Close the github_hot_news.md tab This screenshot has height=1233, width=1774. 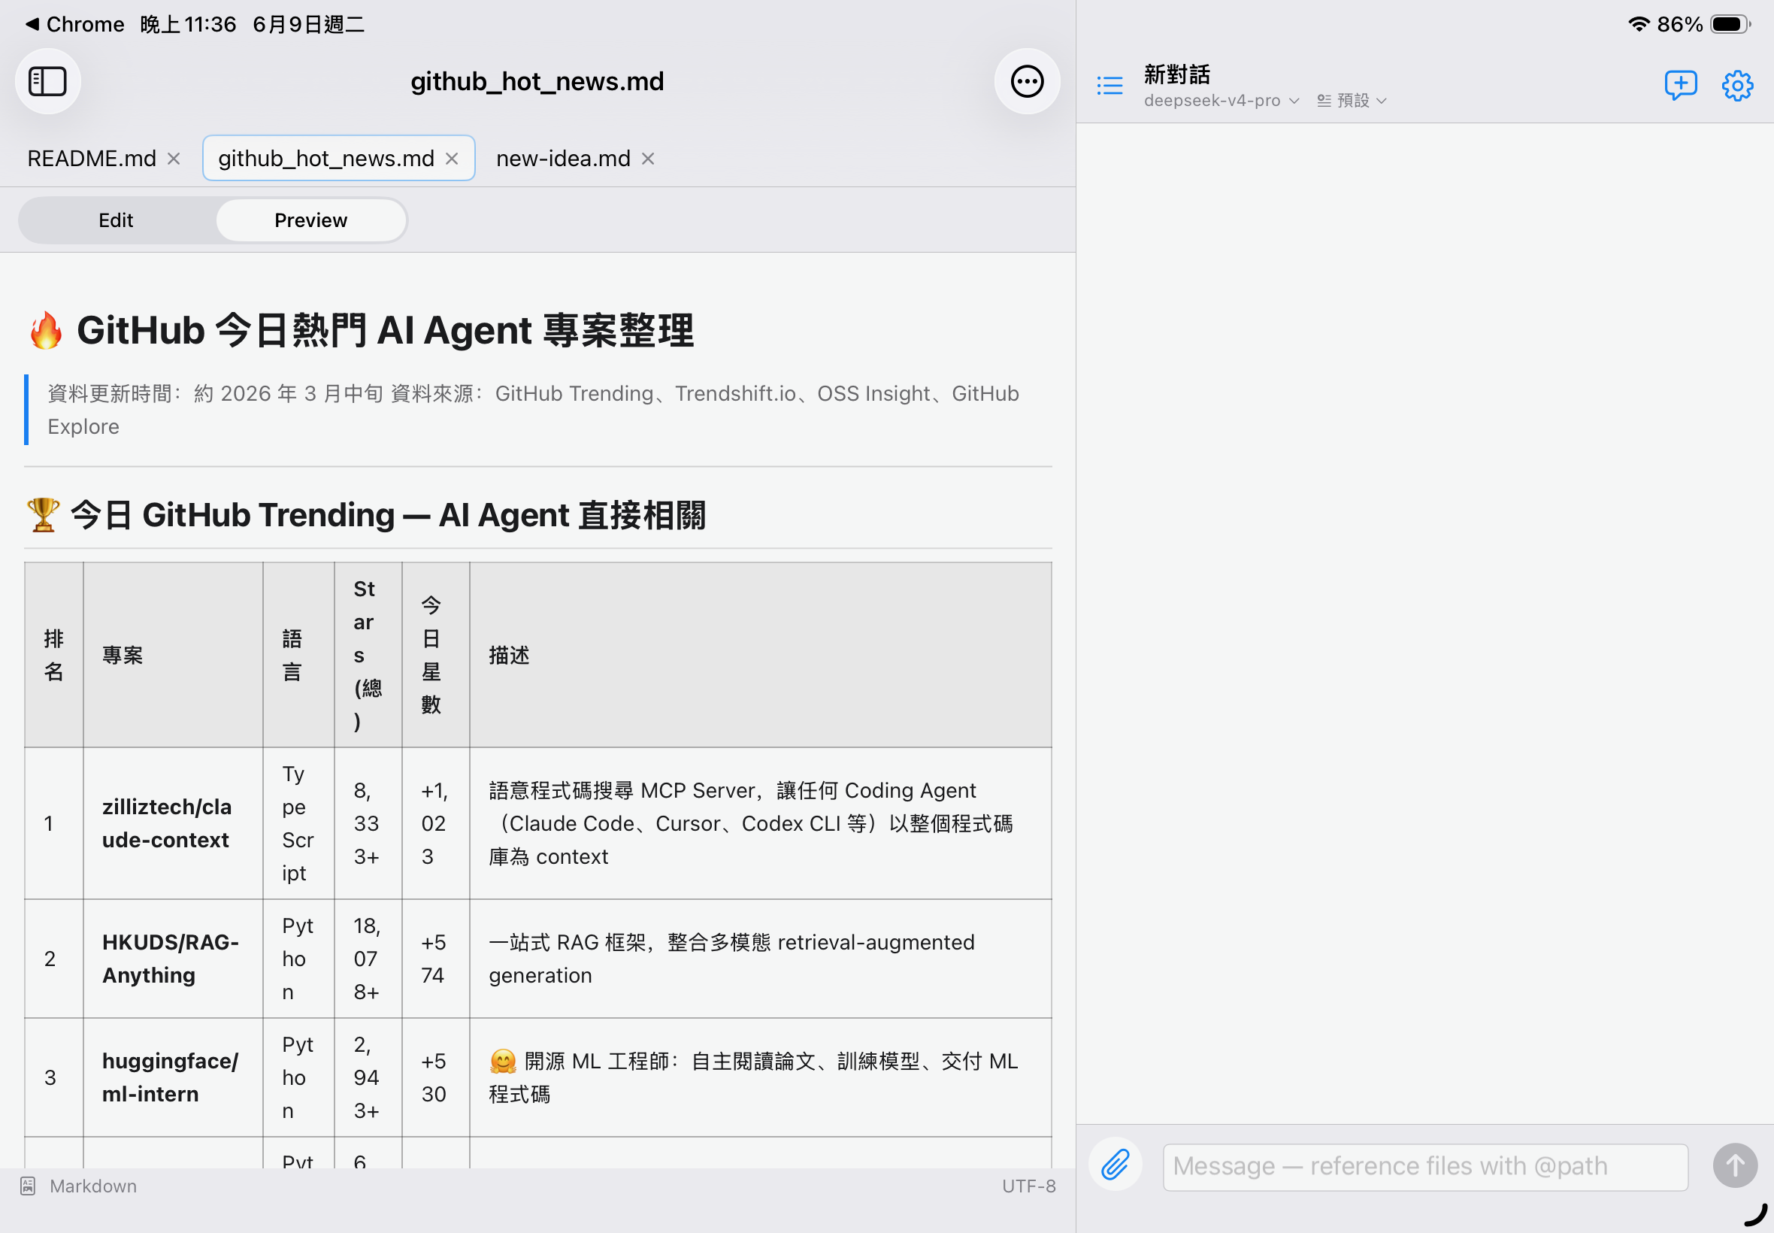[x=452, y=159]
